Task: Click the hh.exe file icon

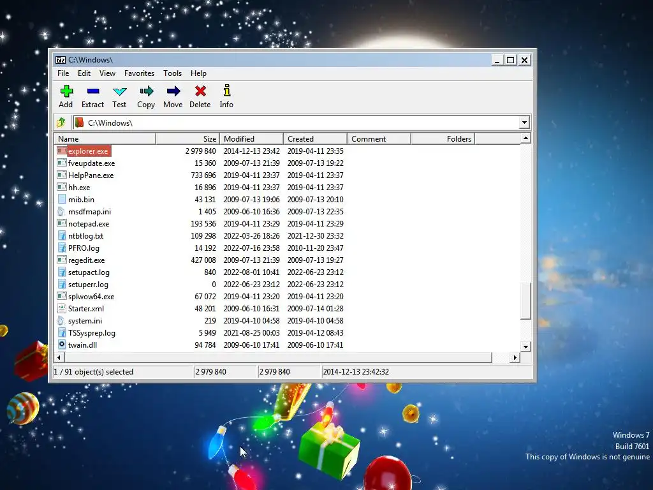Action: point(62,187)
